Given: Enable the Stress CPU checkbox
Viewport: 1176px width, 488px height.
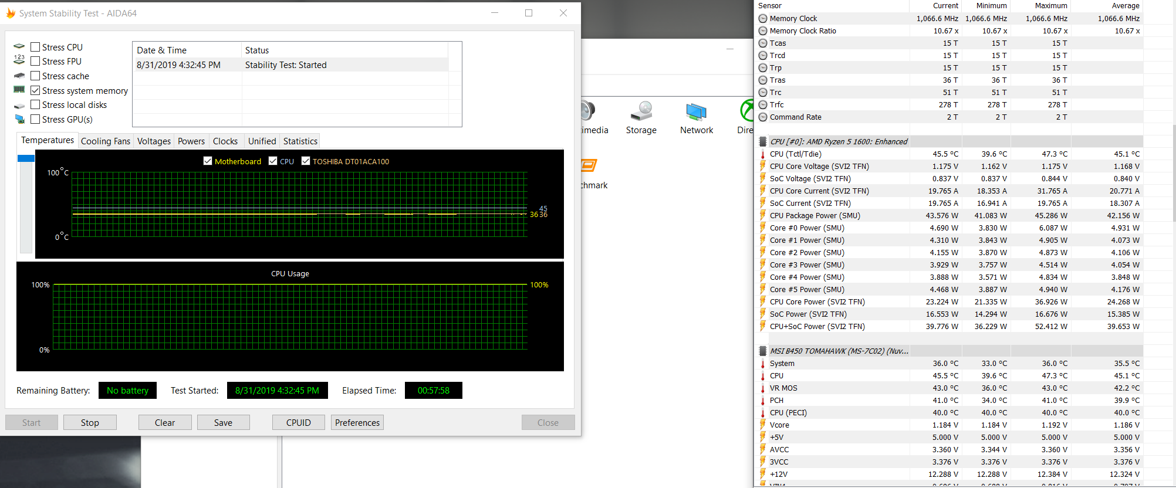Looking at the screenshot, I should (x=35, y=47).
